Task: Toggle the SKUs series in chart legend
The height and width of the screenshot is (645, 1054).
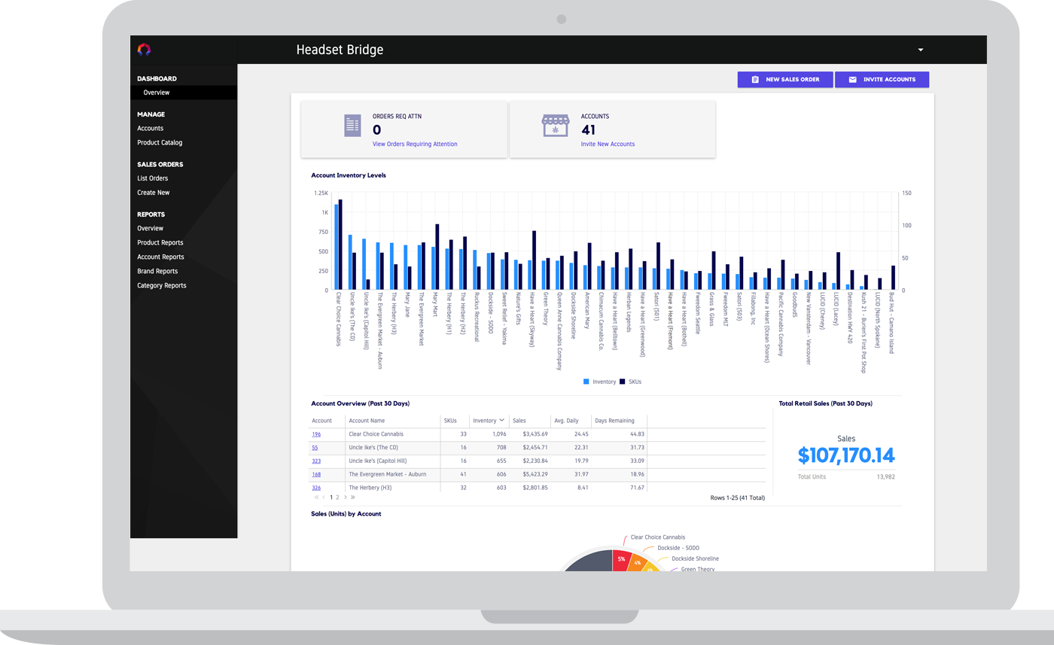Action: coord(631,382)
